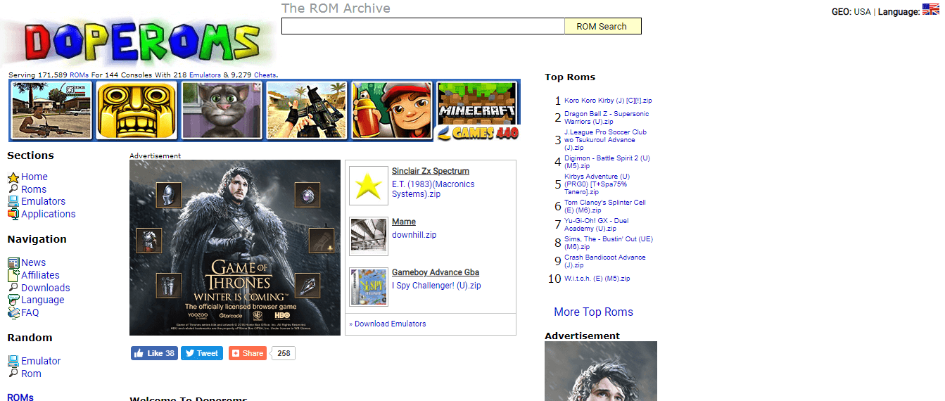Image resolution: width=945 pixels, height=401 pixels.
Task: Click the Cheats link in the statistics line
Action: [265, 75]
